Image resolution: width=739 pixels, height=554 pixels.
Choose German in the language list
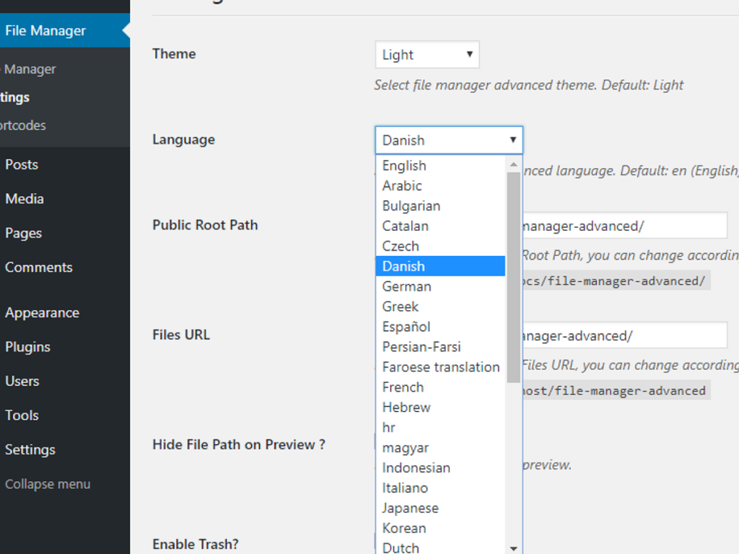click(407, 286)
